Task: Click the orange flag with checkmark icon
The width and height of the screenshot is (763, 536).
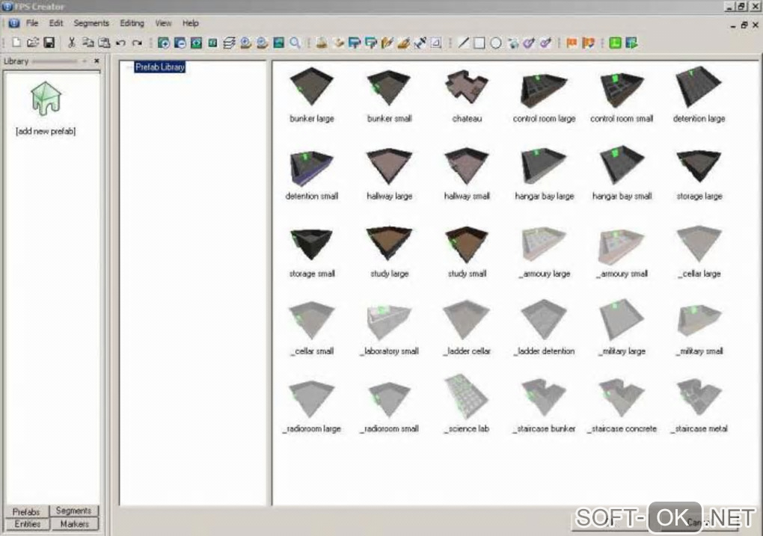Action: pyautogui.click(x=588, y=43)
